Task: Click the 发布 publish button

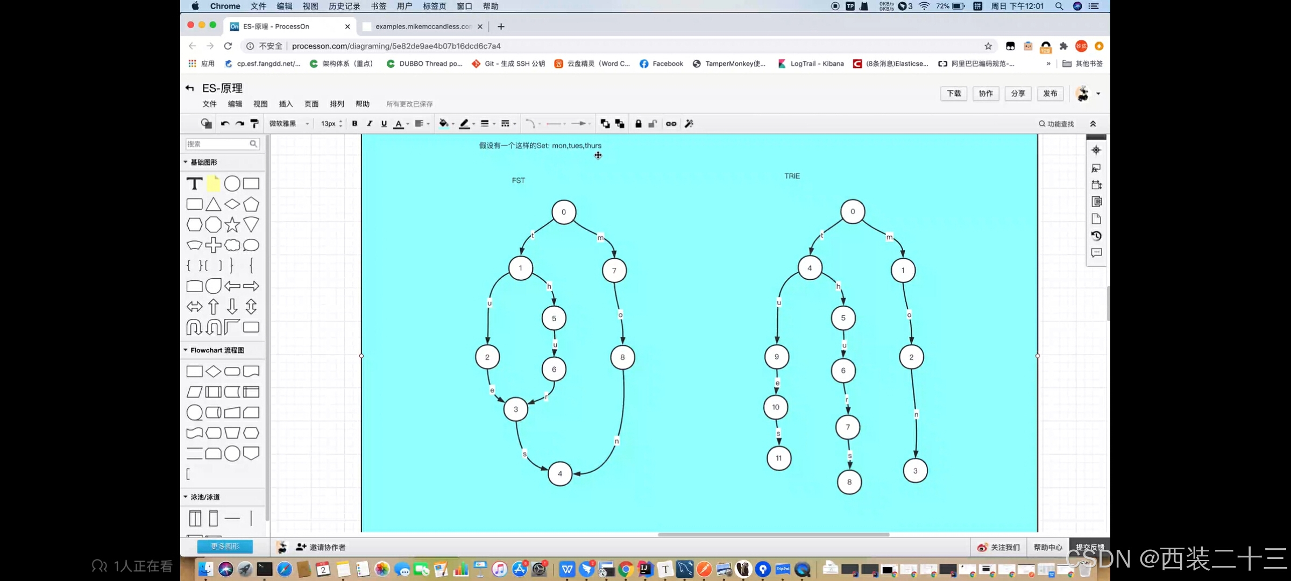Action: tap(1050, 94)
